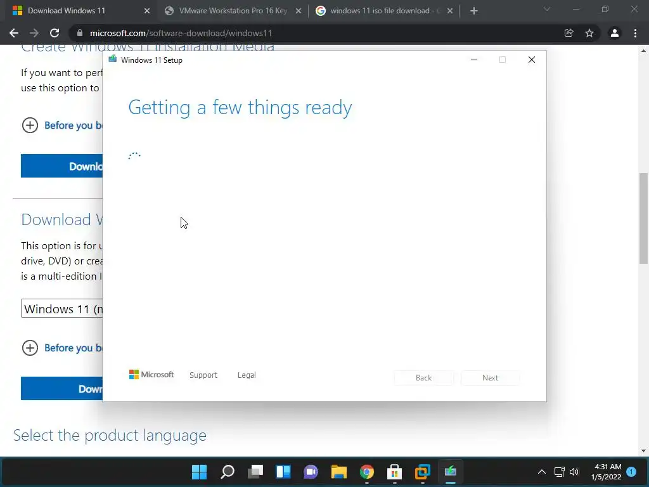The height and width of the screenshot is (487, 649).
Task: Open Microsoft Store from taskbar
Action: click(394, 472)
